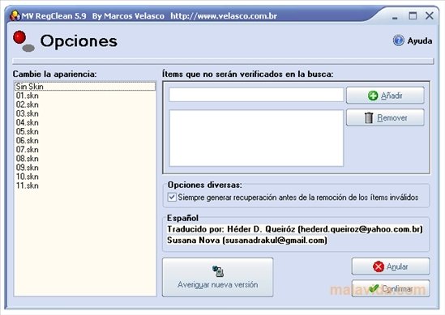The height and width of the screenshot is (315, 445).
Task: Select Sin Skin in appearance list
Action: (x=85, y=87)
